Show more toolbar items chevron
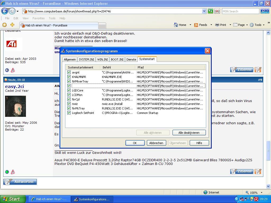The width and height of the screenshot is (271, 203). (x=269, y=23)
